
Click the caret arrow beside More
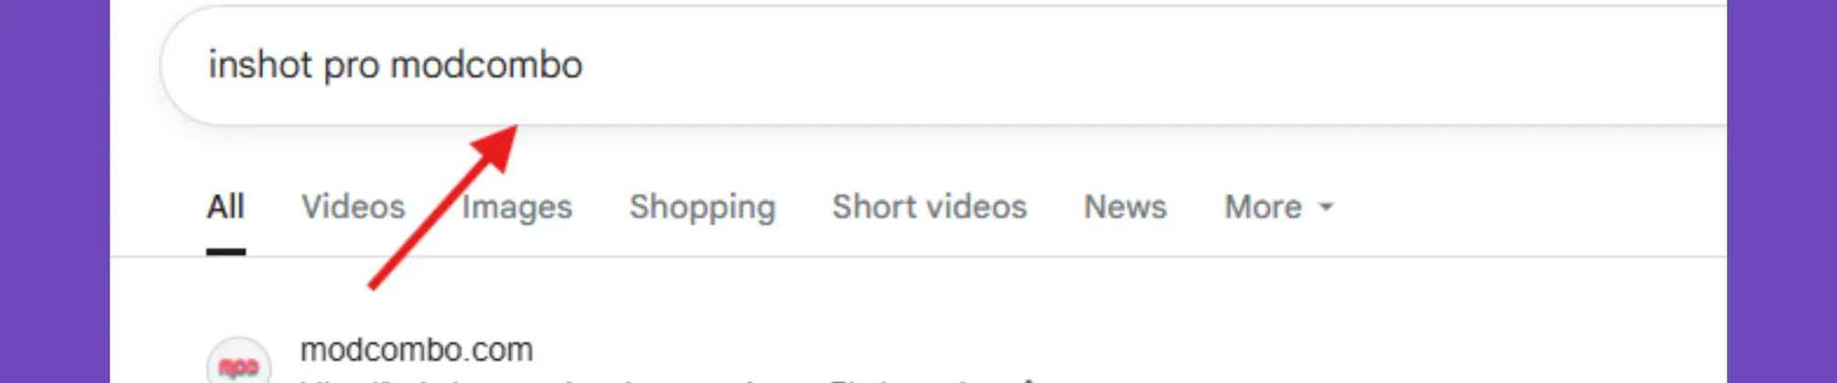[1325, 208]
